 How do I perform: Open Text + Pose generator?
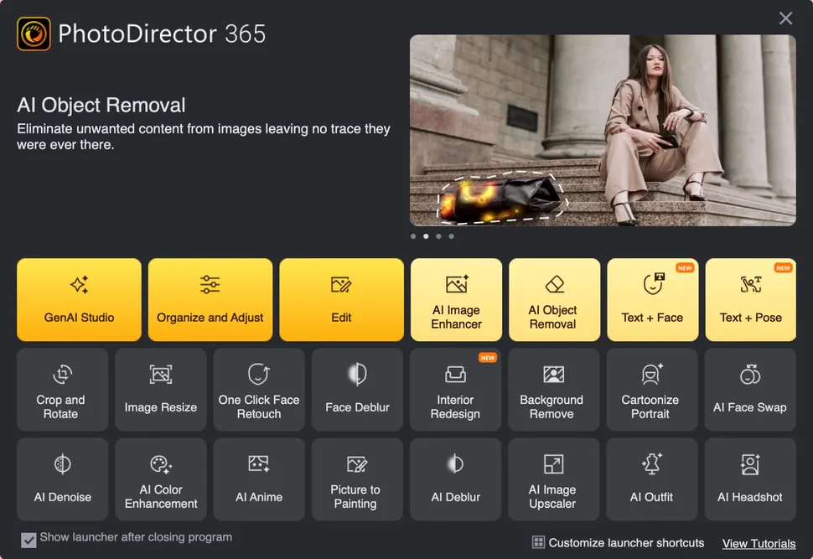point(750,299)
